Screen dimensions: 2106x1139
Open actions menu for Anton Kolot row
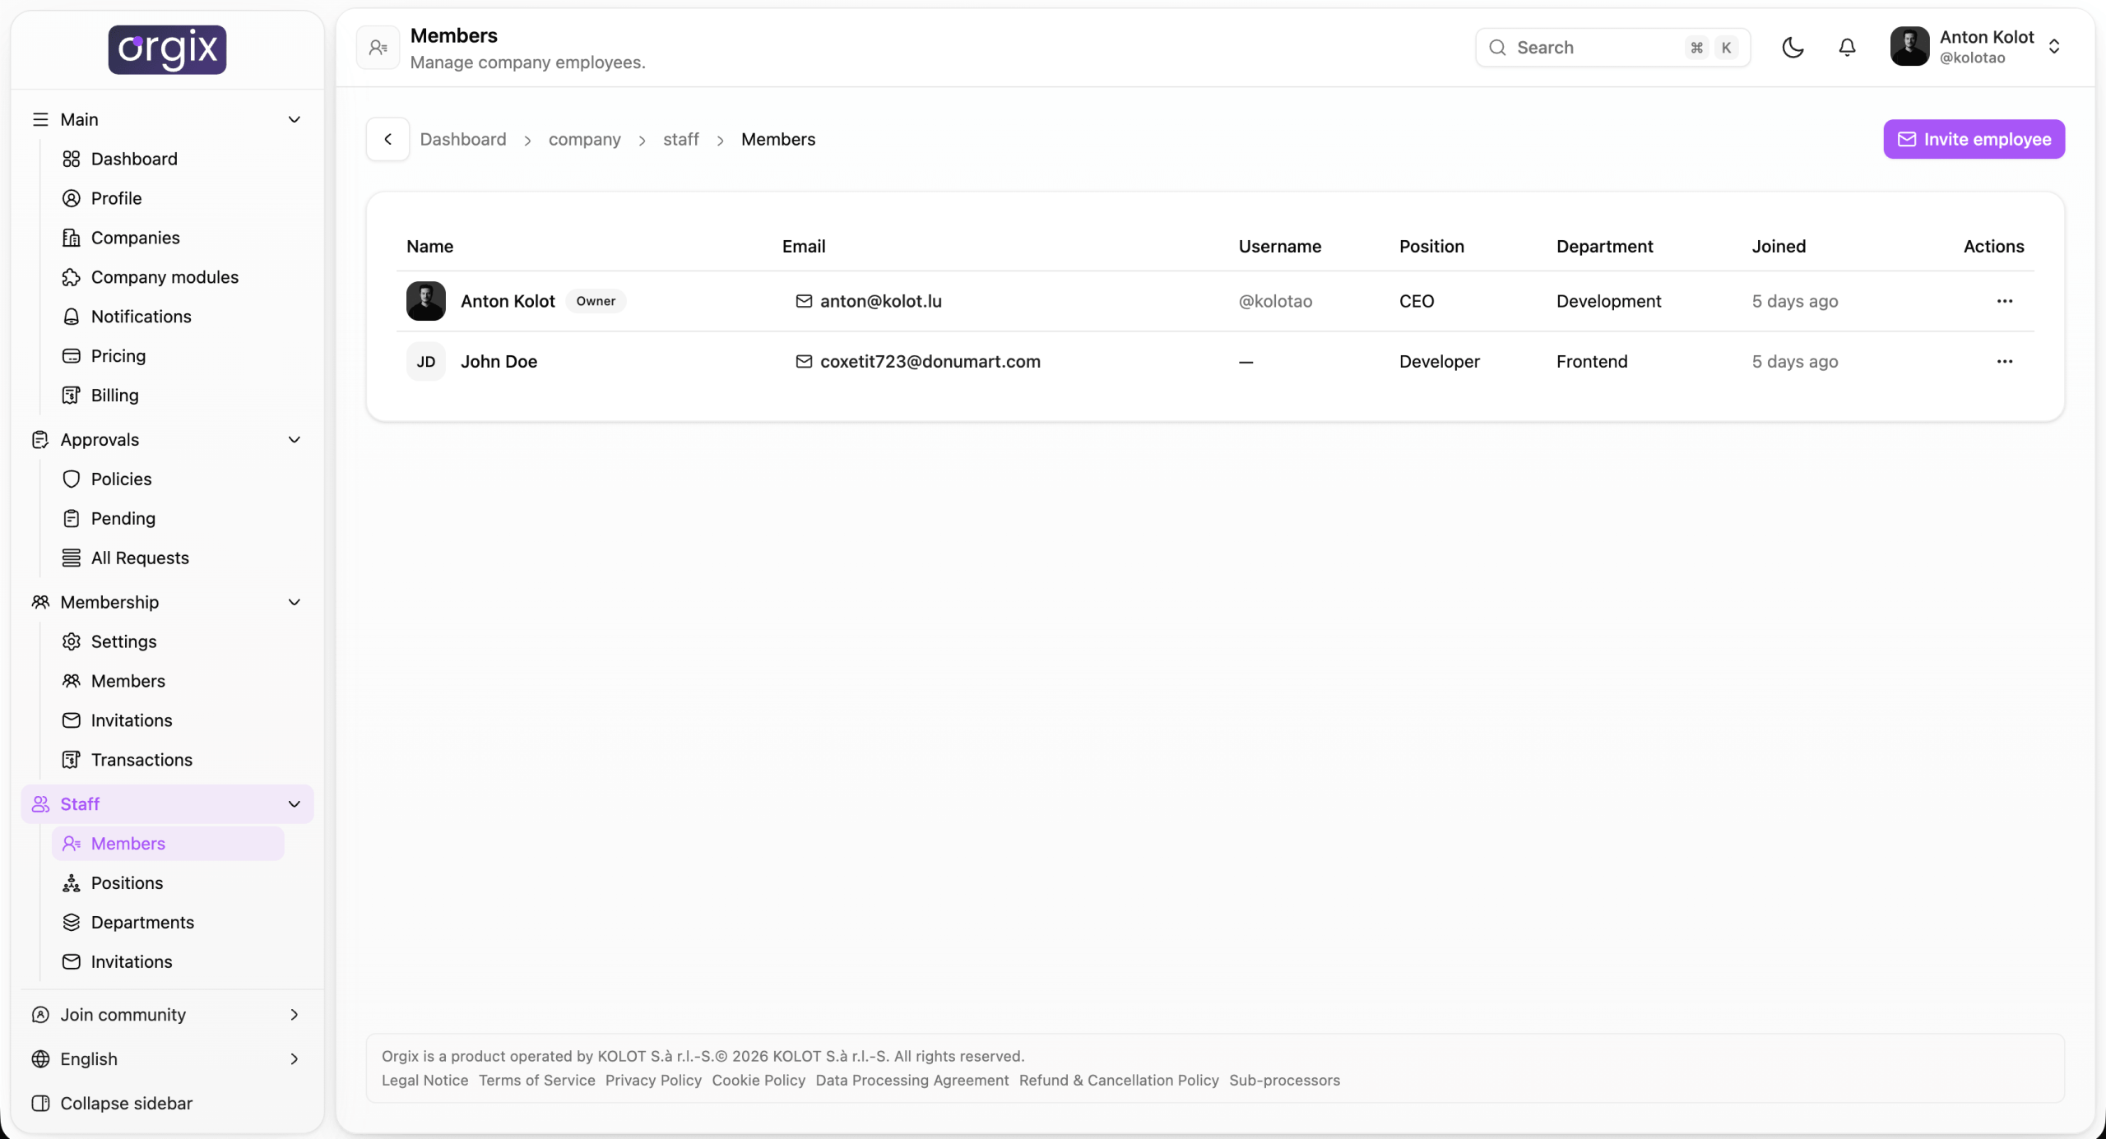2004,301
